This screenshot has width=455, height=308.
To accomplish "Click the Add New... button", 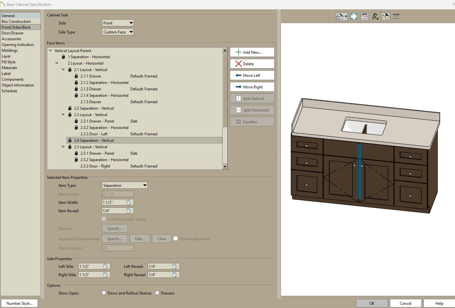I will pyautogui.click(x=252, y=52).
